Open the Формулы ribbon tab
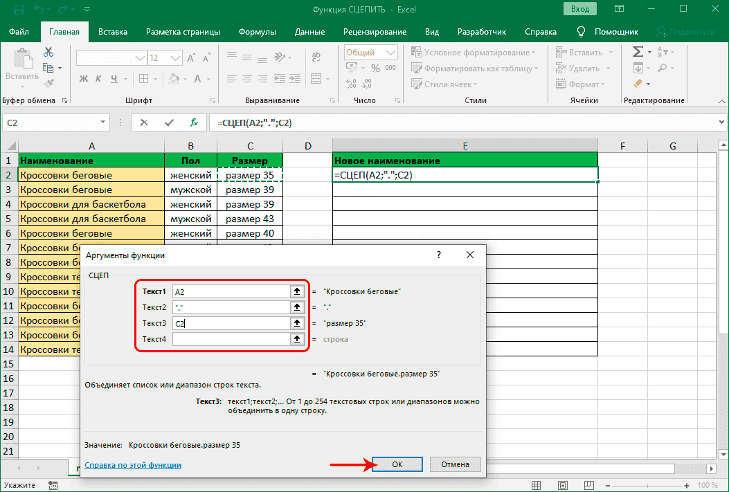 pos(257,32)
